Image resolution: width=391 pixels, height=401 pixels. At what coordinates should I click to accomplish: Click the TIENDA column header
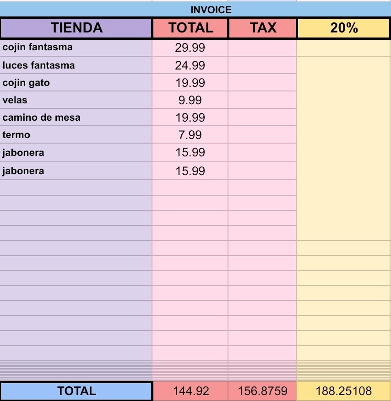click(76, 28)
